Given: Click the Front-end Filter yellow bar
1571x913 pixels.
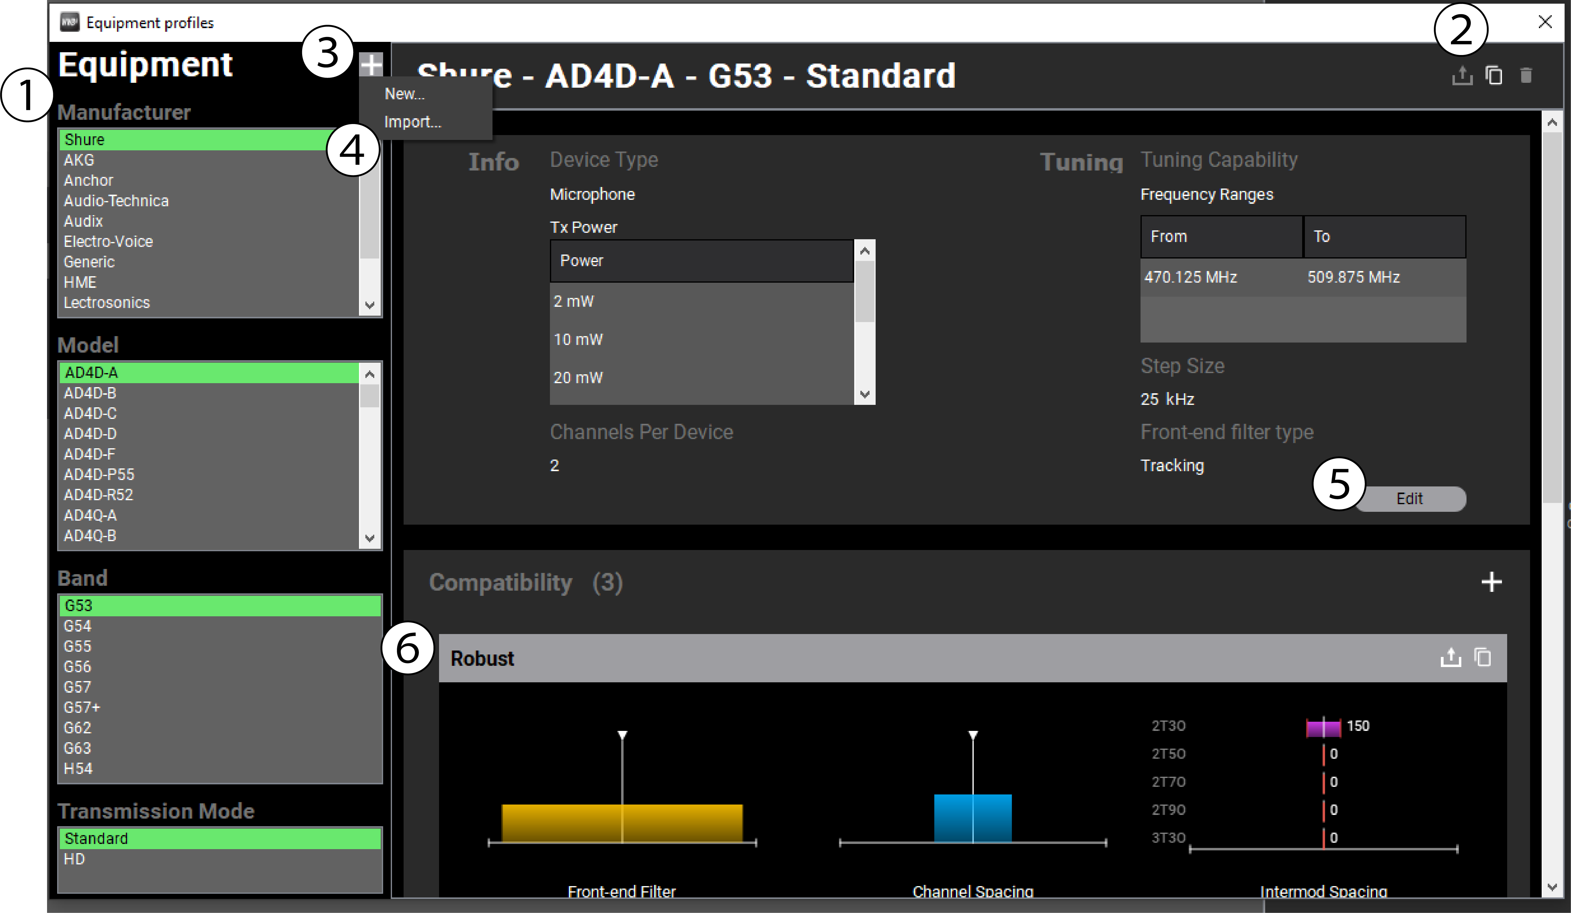Looking at the screenshot, I should click(x=622, y=823).
